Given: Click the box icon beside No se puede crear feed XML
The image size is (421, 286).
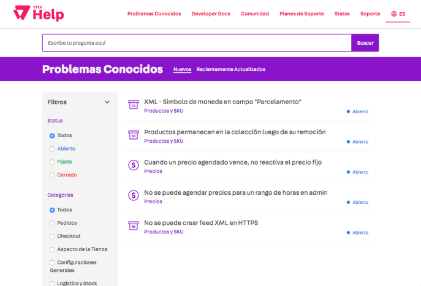Looking at the screenshot, I should click(x=134, y=225).
